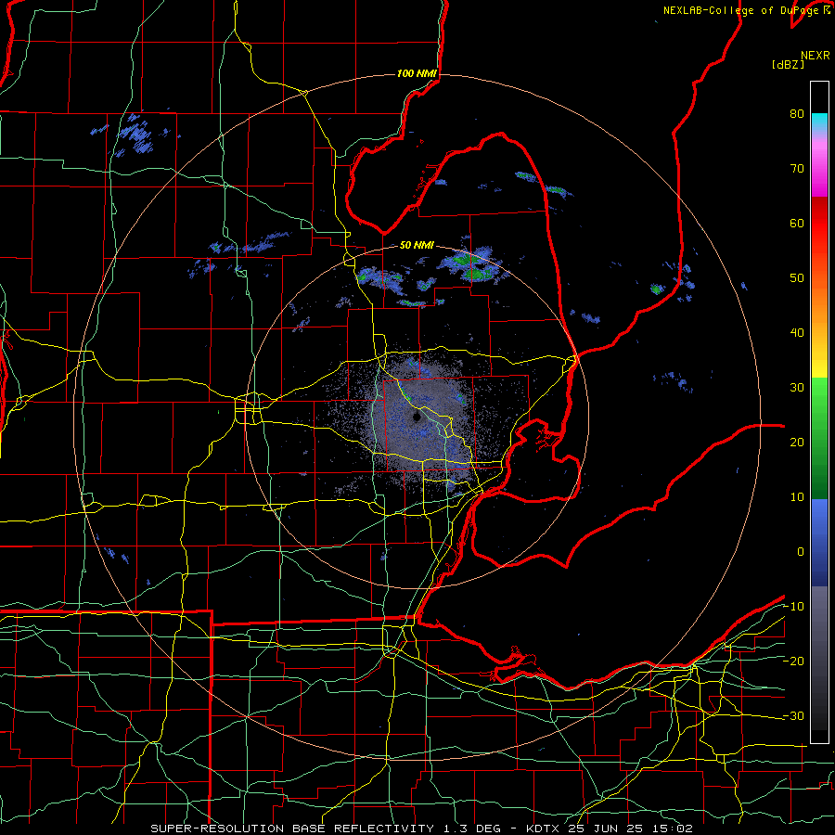Click the 20 value on the dBZ scale
Viewport: 835px width, 835px height.
click(797, 443)
